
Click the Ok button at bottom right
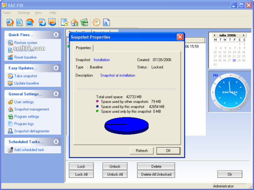[230, 174]
